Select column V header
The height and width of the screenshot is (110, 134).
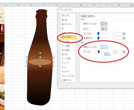pyautogui.click(x=69, y=5)
